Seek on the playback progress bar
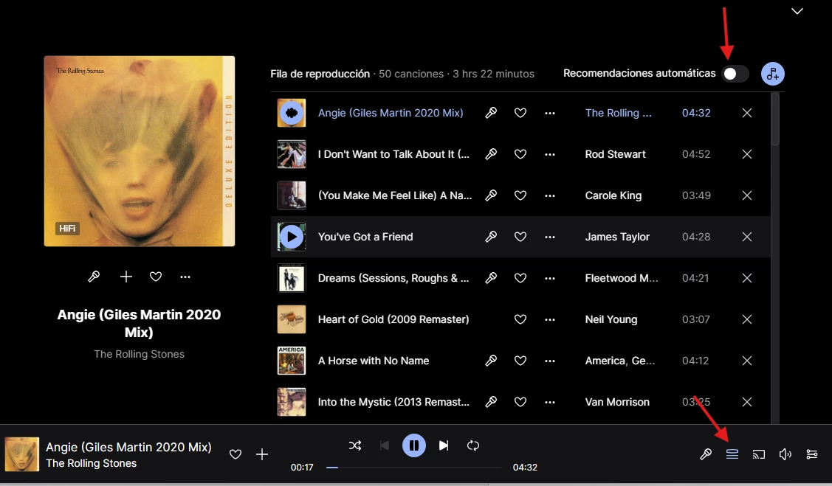832x486 pixels. pos(414,468)
